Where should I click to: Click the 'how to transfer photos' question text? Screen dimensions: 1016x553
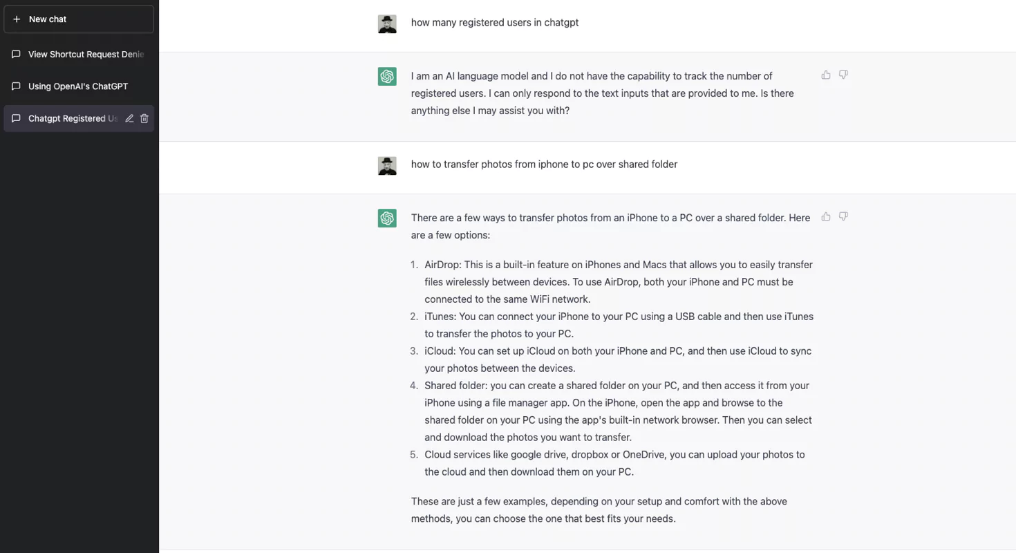(x=544, y=165)
